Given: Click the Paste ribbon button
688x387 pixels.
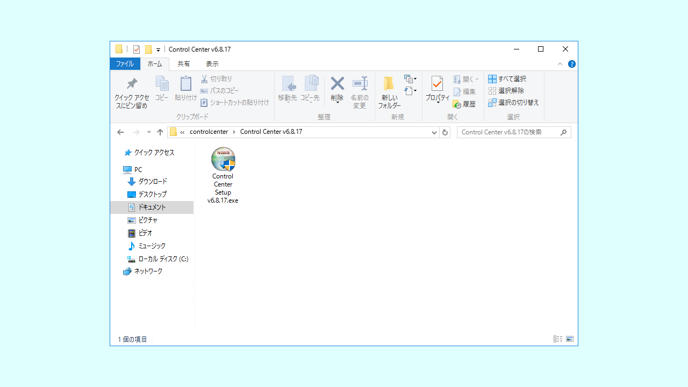Looking at the screenshot, I should coord(185,89).
